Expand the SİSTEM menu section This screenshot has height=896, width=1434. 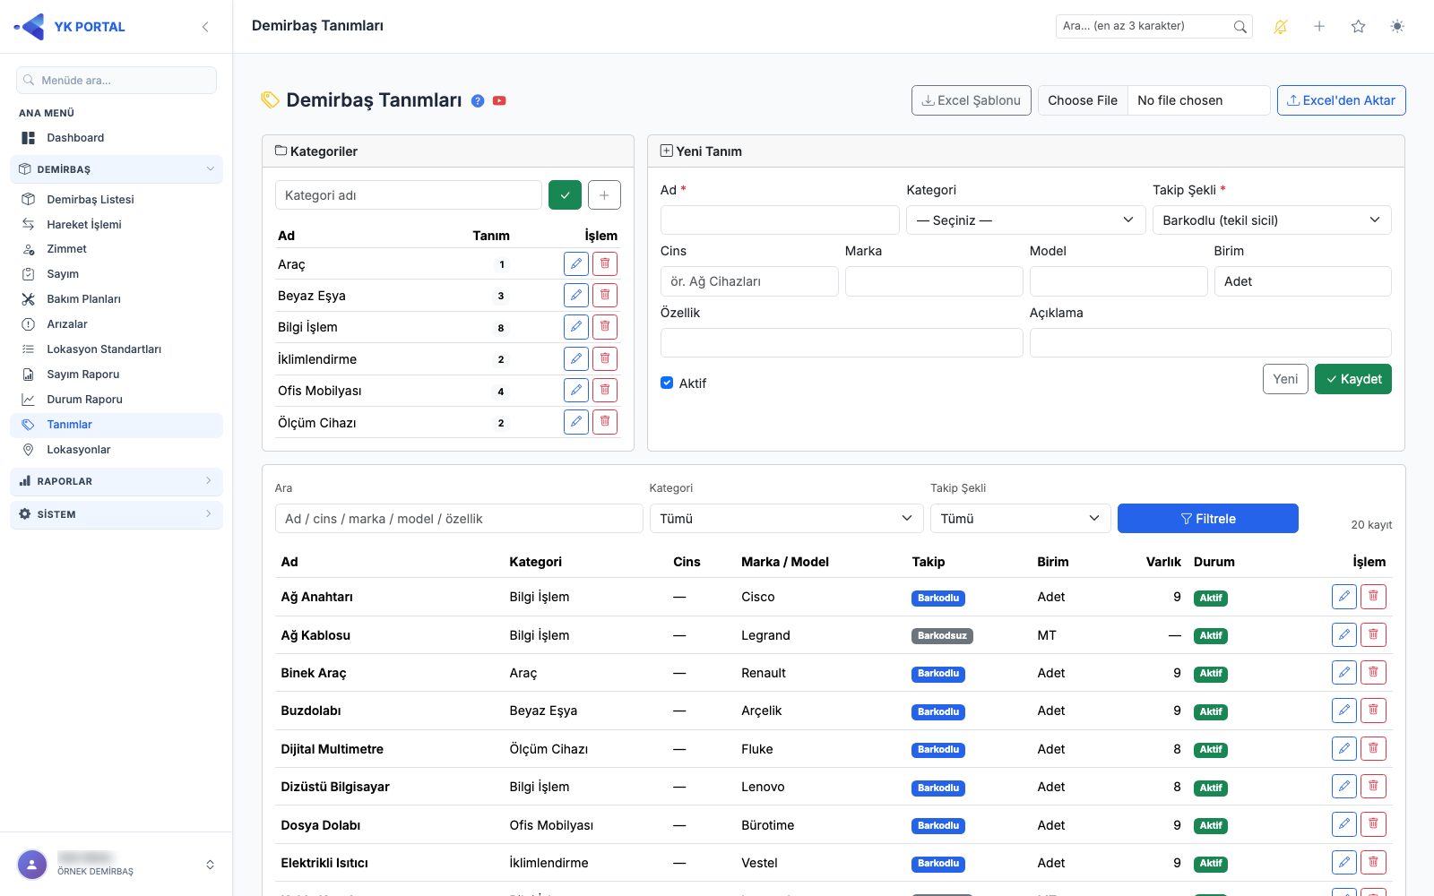pos(117,514)
